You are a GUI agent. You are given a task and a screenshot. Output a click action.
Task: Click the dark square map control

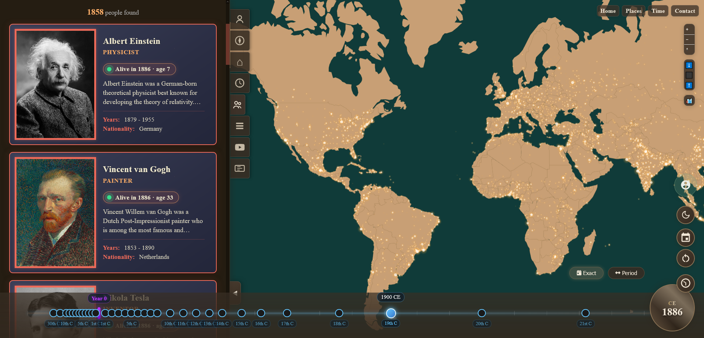click(689, 75)
